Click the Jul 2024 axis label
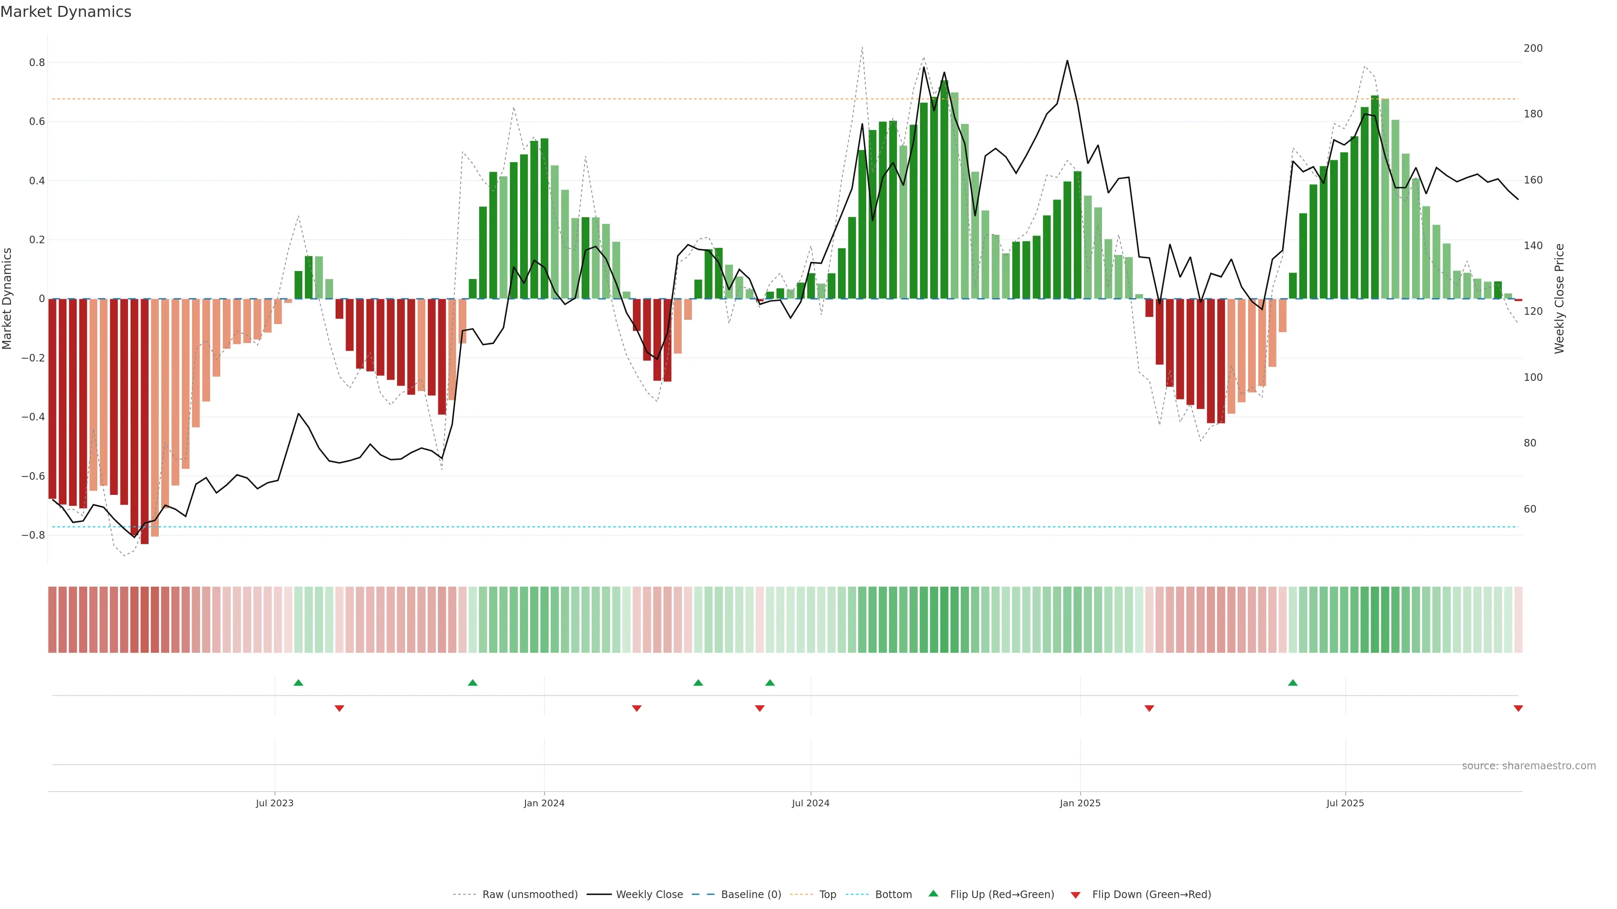1617x909 pixels. 810,803
